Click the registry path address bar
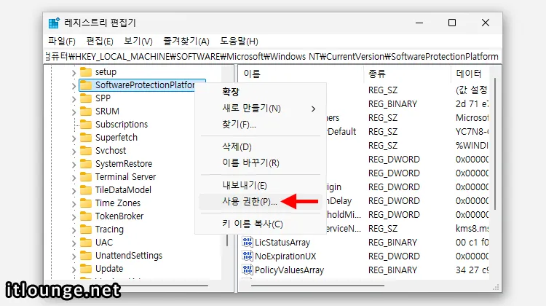 273,56
